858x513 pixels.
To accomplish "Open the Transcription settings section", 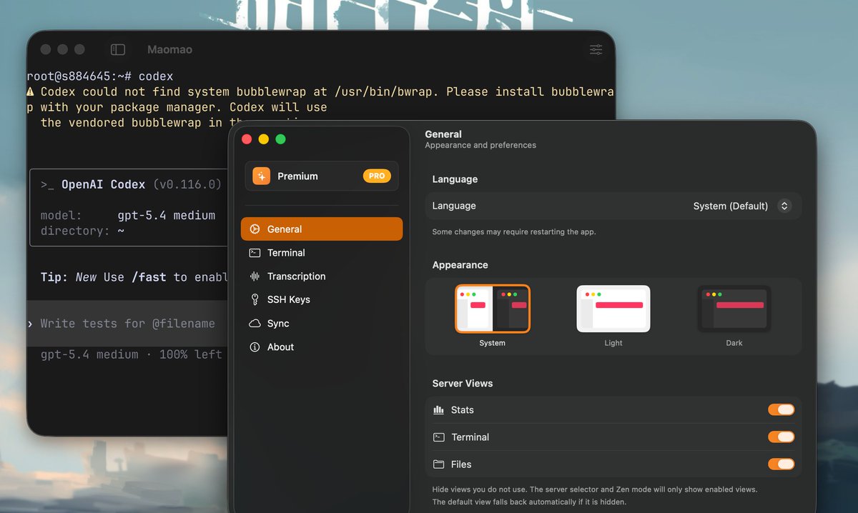I will 322,276.
